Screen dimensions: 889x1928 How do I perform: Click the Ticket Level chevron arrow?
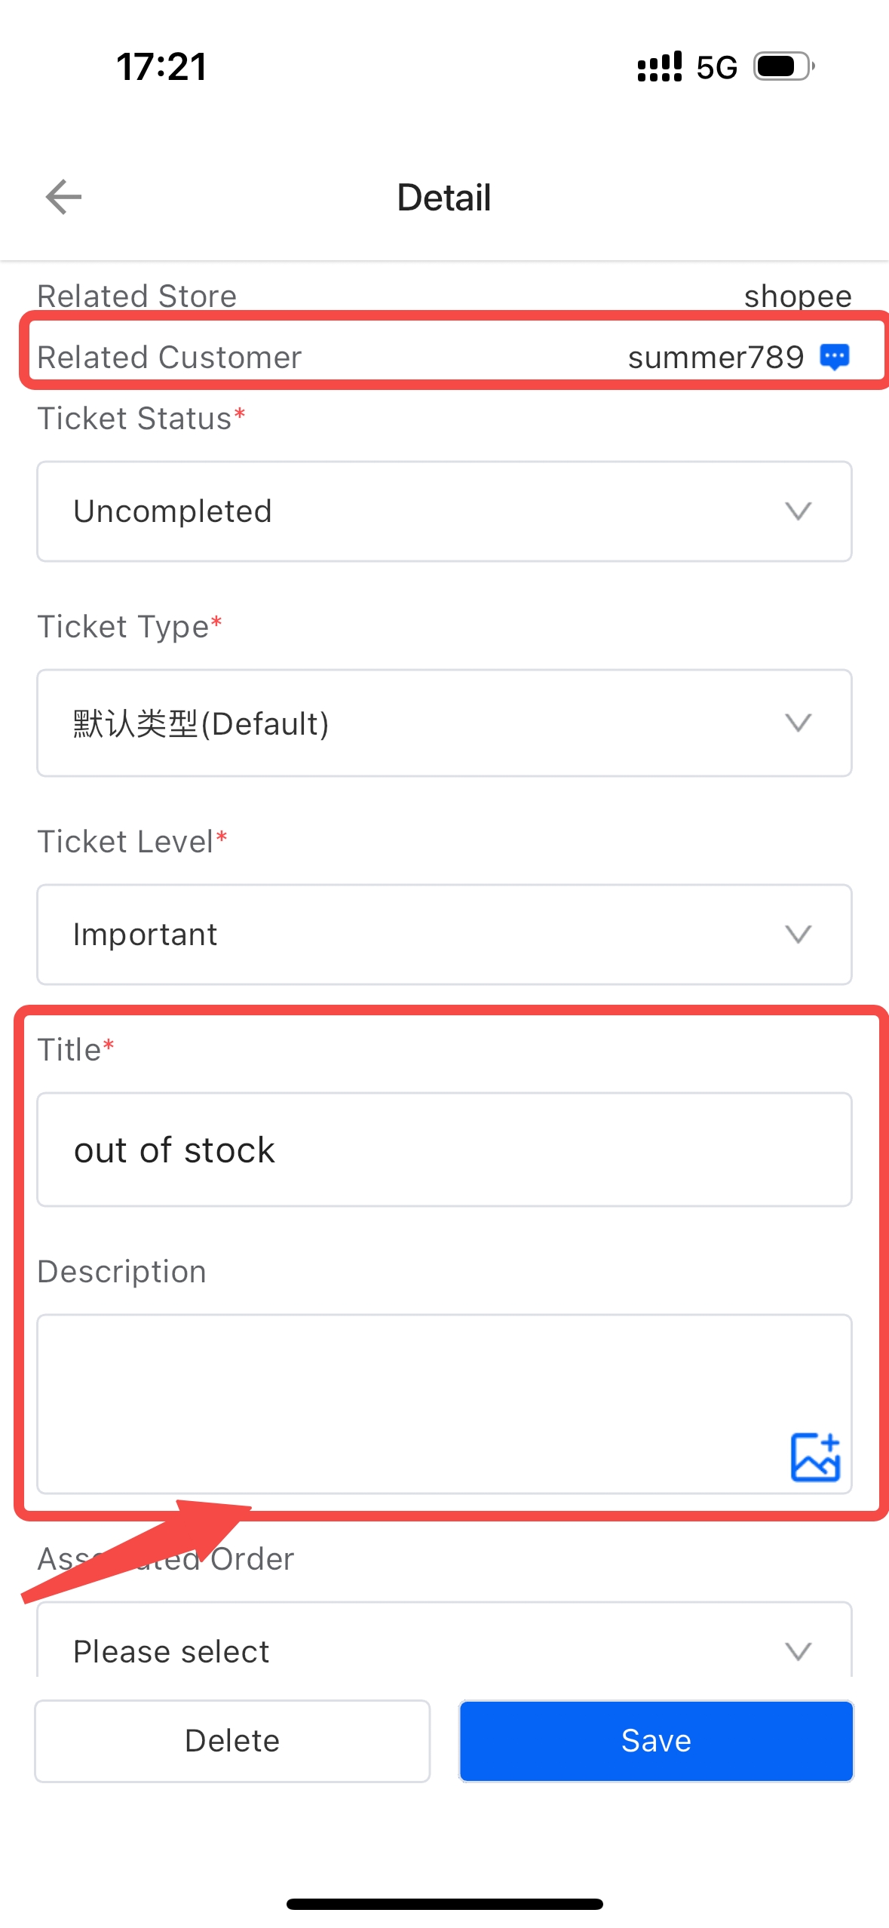click(798, 935)
